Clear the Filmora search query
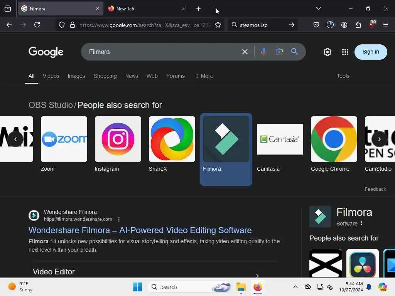 click(x=245, y=52)
